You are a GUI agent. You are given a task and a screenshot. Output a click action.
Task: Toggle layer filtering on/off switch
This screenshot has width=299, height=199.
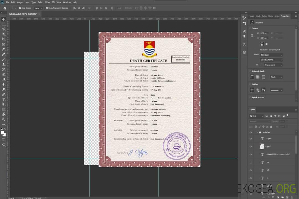287,116
